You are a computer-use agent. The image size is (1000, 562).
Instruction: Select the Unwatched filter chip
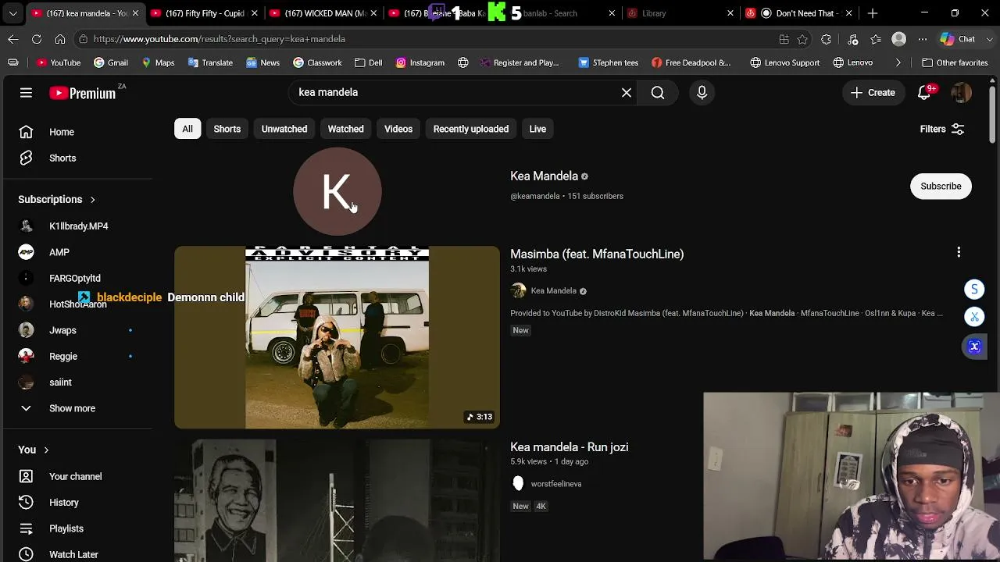(x=284, y=129)
